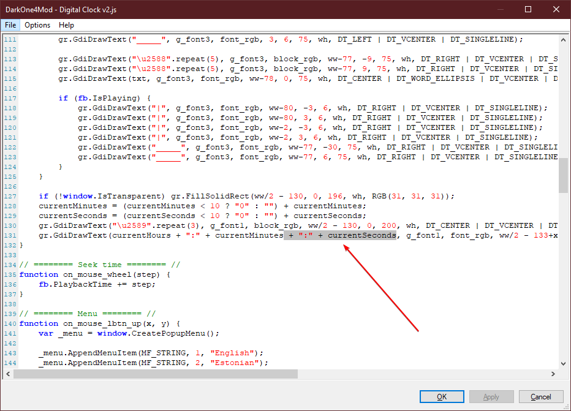Click the vertical scrollbar up arrow
This screenshot has width=571, height=411.
point(563,40)
